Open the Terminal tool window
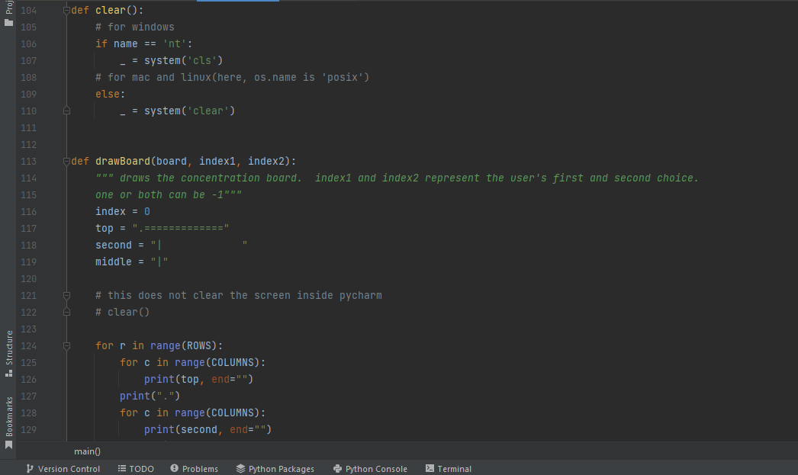 click(449, 468)
